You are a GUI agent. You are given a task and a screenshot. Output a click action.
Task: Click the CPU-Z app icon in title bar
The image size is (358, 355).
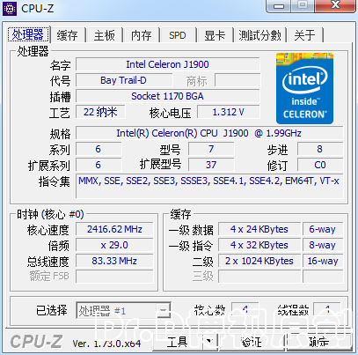pos(10,9)
